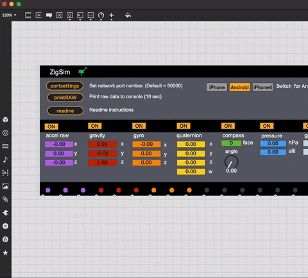Open the star Collections in sidebar
This screenshot has width=308, height=278.
[5, 253]
